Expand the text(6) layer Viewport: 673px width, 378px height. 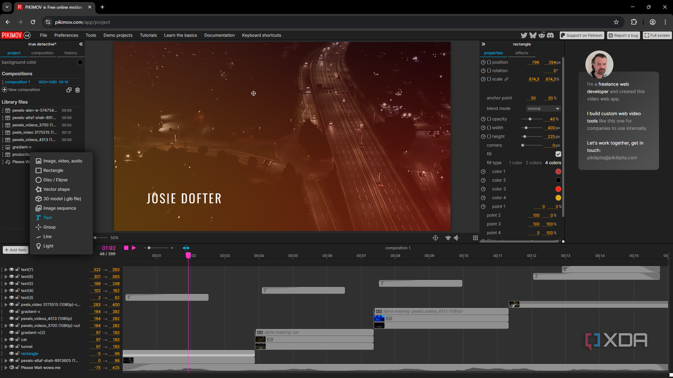(6, 277)
